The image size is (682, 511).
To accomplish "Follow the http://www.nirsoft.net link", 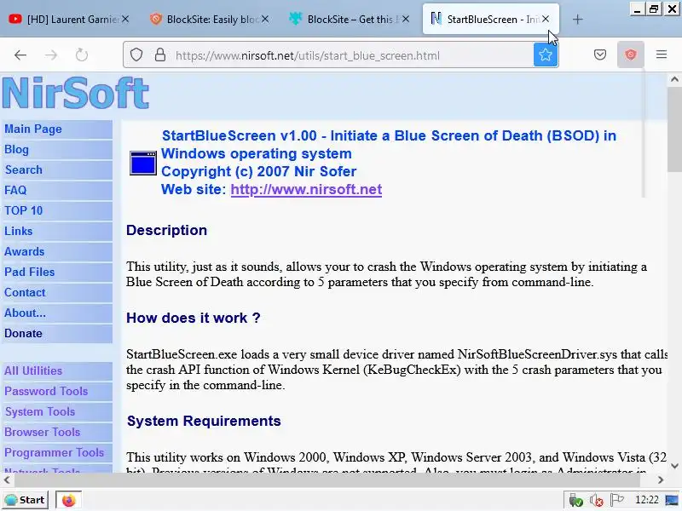I will [306, 189].
